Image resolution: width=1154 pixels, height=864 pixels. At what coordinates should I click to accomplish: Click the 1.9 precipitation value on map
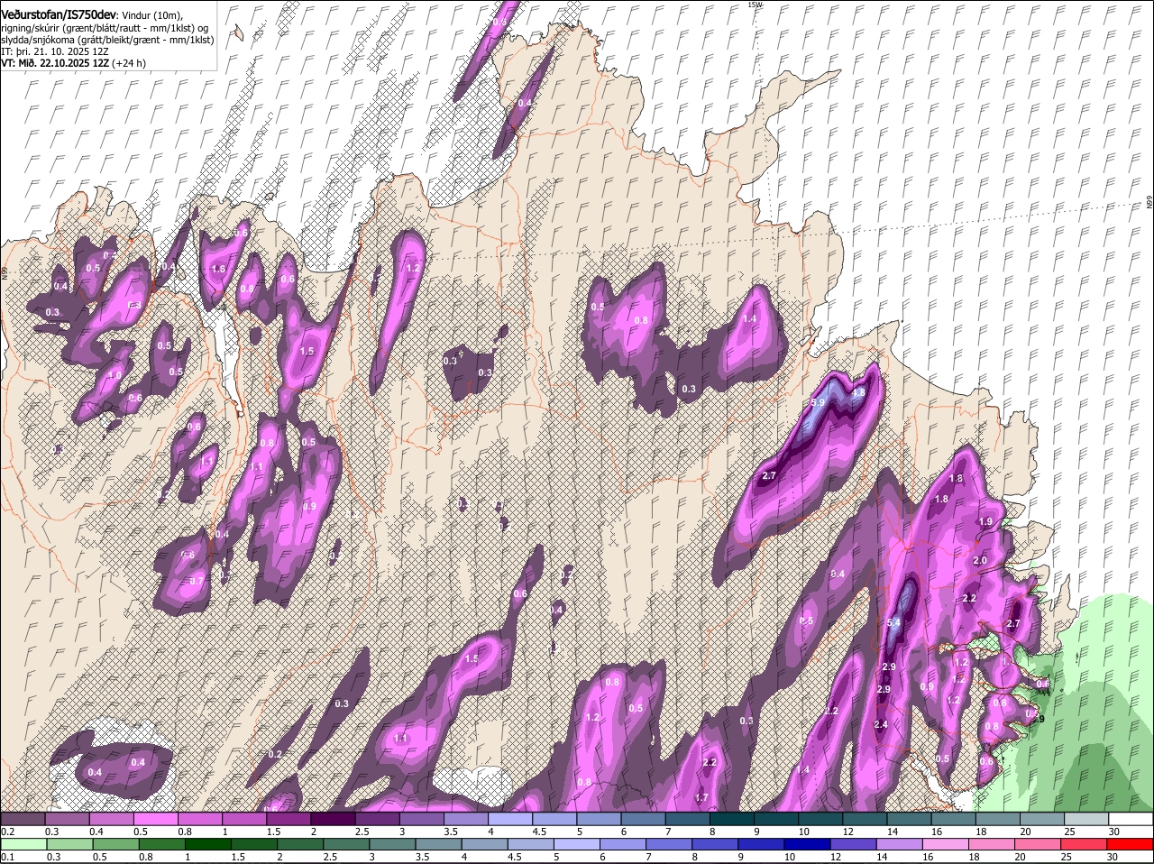click(x=985, y=521)
